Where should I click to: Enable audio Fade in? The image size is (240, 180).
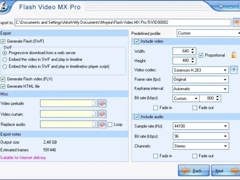[155, 156]
